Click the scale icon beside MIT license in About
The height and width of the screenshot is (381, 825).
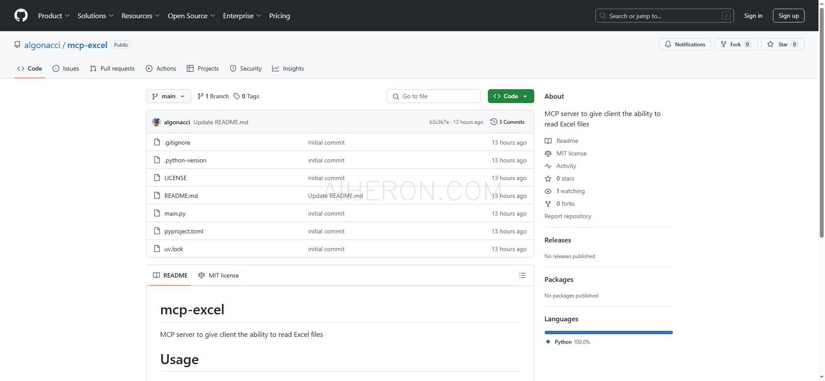coord(548,153)
